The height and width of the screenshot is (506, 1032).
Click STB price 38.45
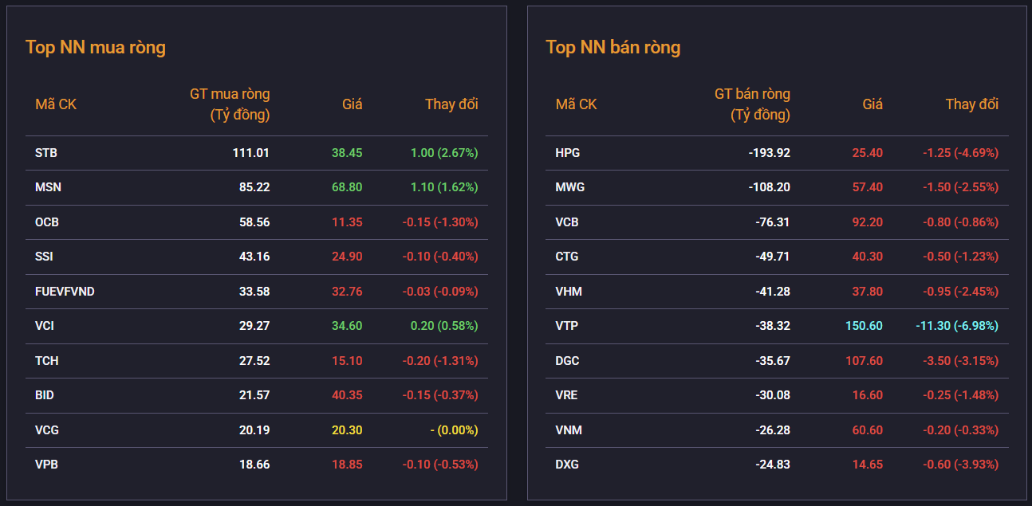pos(347,152)
